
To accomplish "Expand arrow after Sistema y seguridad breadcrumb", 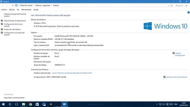I will [x=52, y=5].
